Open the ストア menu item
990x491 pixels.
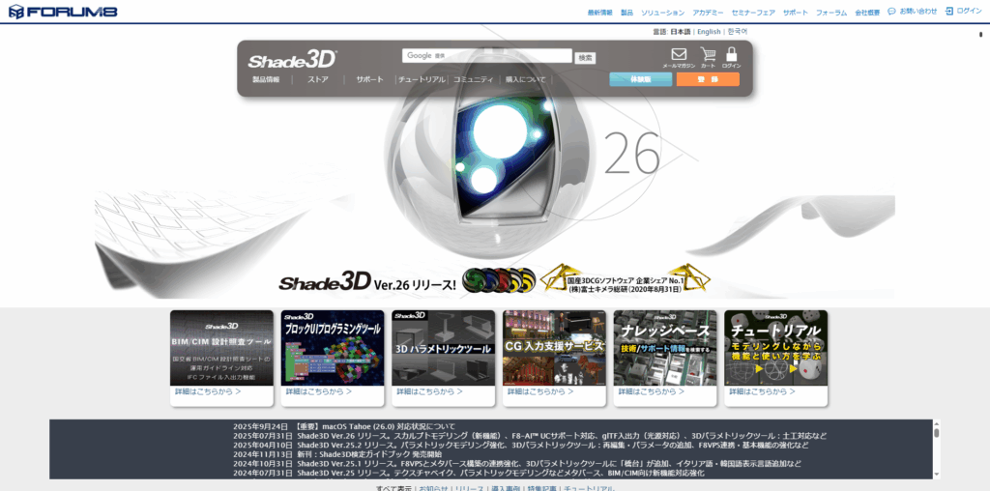point(318,79)
